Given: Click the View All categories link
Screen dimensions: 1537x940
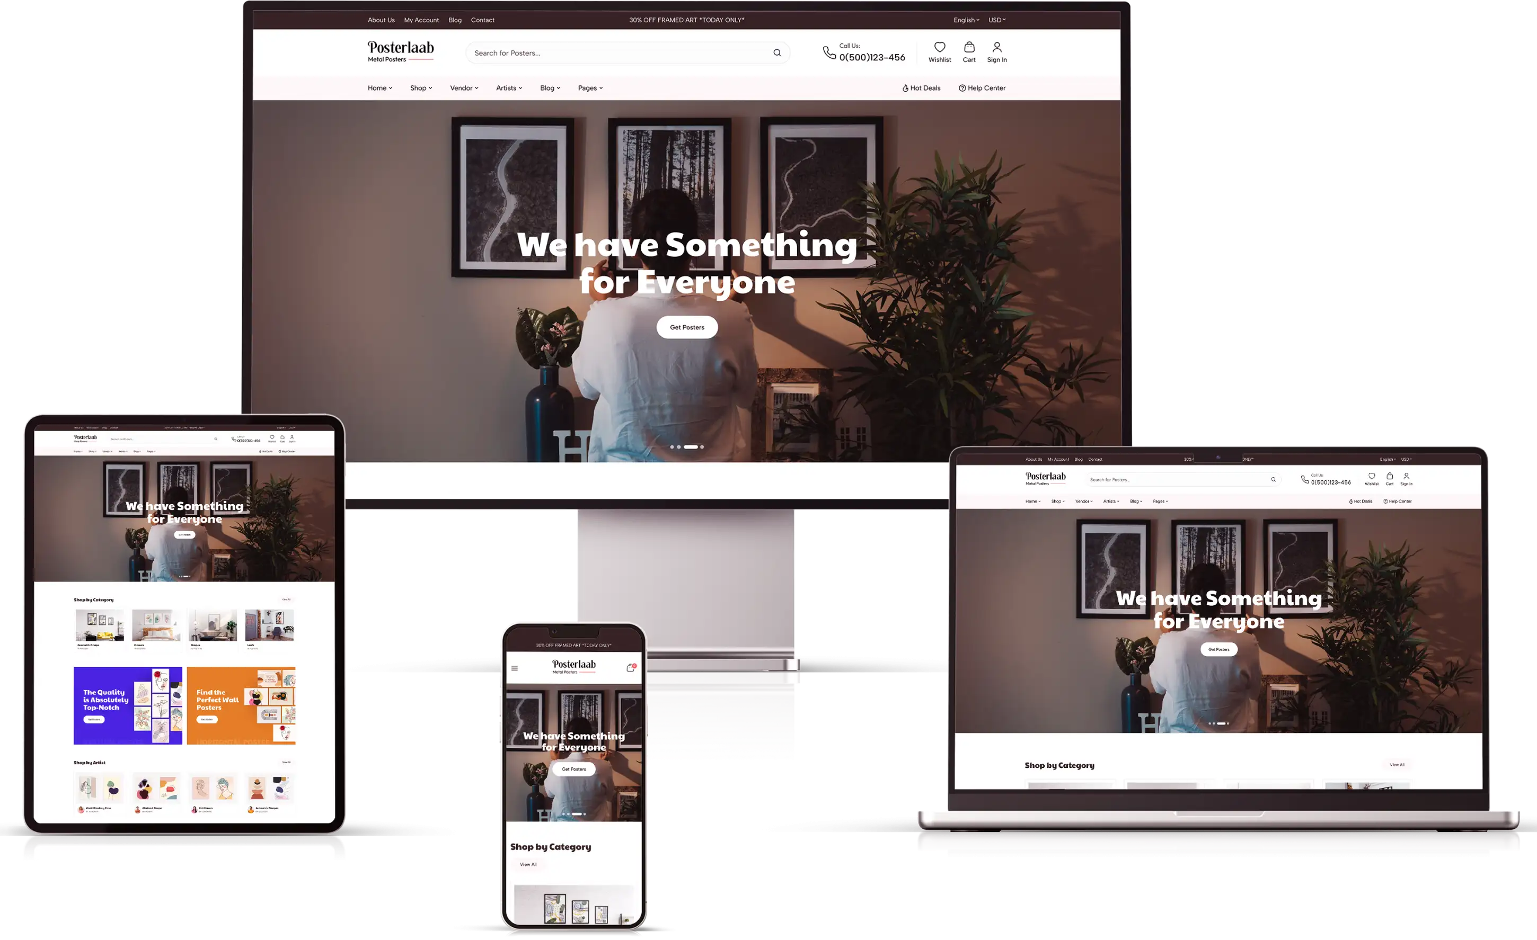Looking at the screenshot, I should click(x=1394, y=765).
